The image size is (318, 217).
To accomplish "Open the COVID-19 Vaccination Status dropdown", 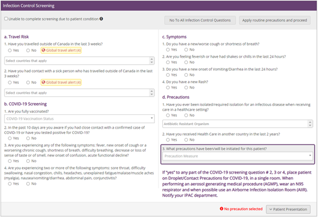I will [78, 118].
